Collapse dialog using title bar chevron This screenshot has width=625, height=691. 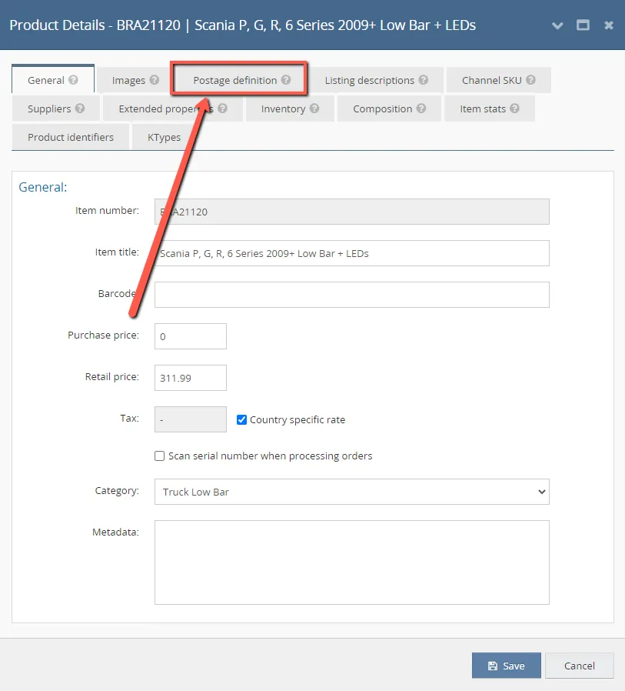557,25
